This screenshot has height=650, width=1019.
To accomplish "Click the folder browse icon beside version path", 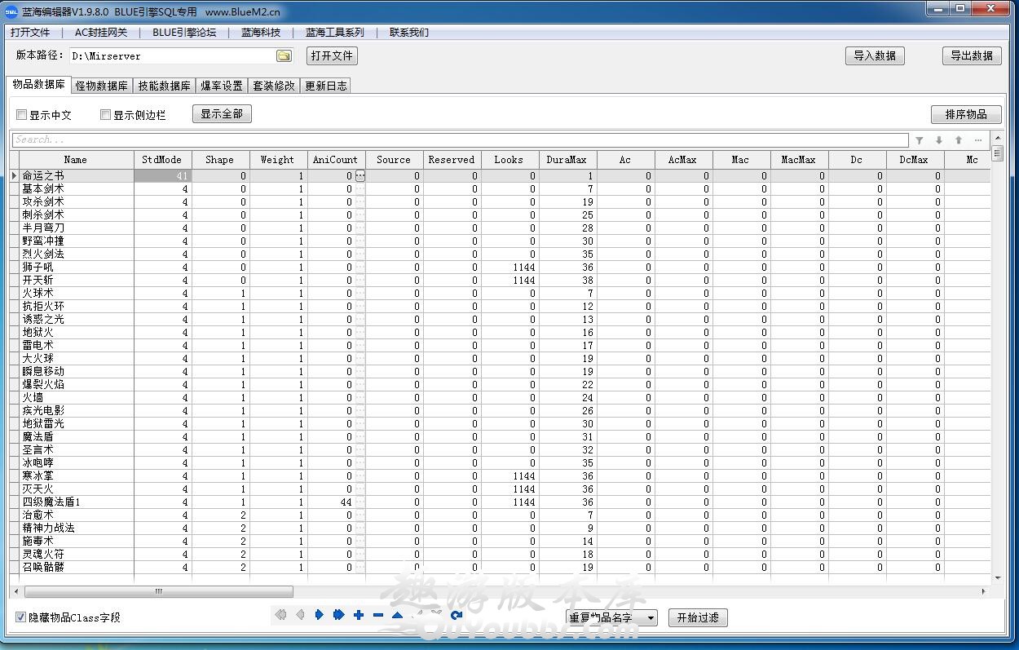I will pos(284,56).
